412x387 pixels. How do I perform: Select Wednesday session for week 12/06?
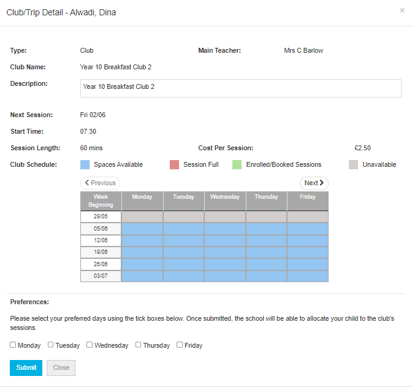[x=225, y=240]
